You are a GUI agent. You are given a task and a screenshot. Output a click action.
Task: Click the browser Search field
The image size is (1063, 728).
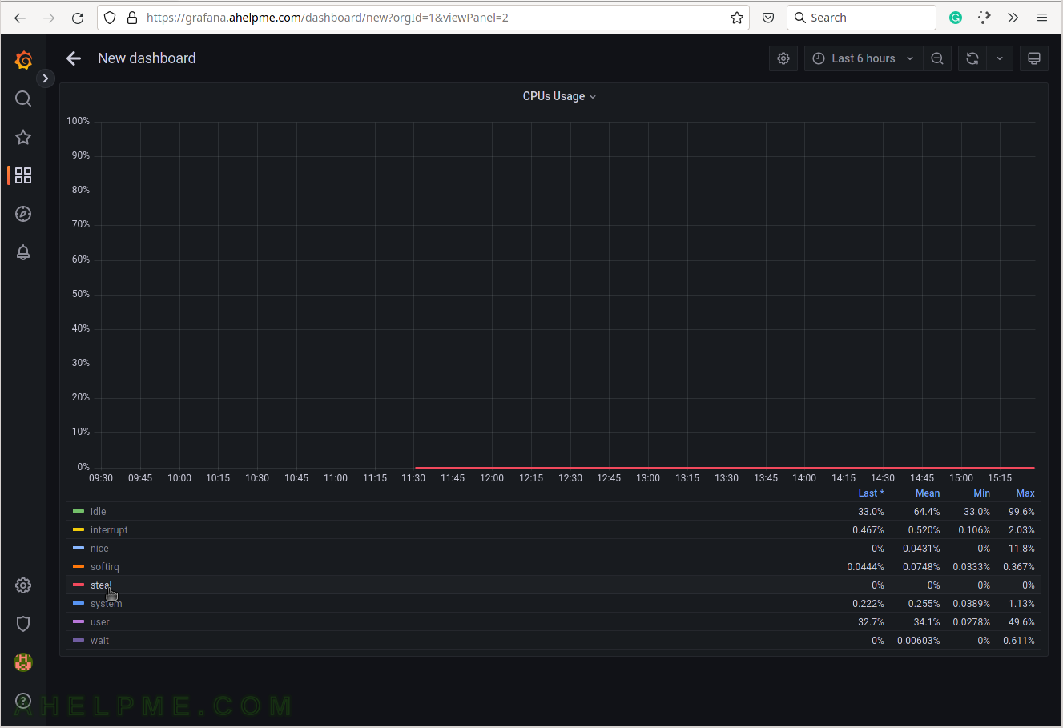pyautogui.click(x=861, y=18)
